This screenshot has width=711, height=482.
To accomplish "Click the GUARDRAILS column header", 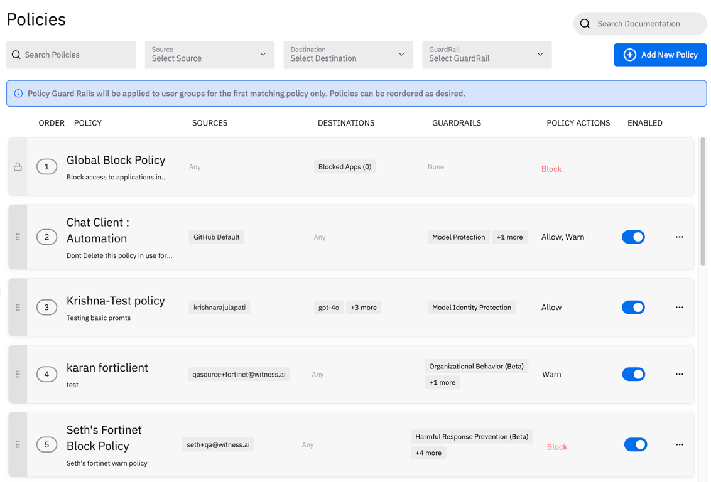I will click(457, 123).
